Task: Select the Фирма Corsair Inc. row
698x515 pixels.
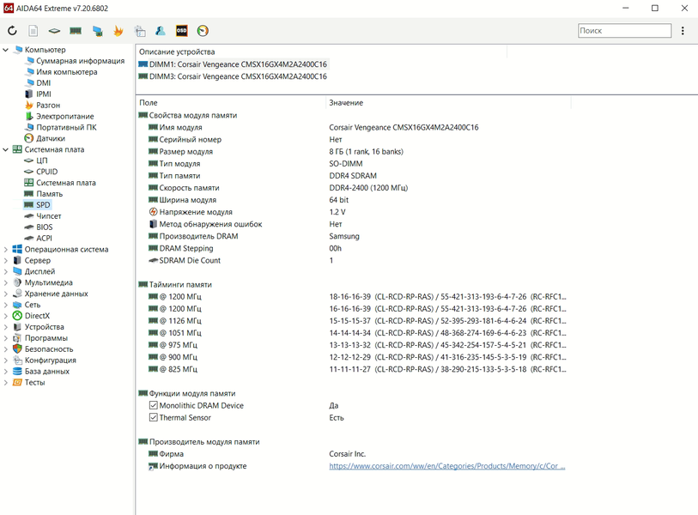Action: [354, 454]
